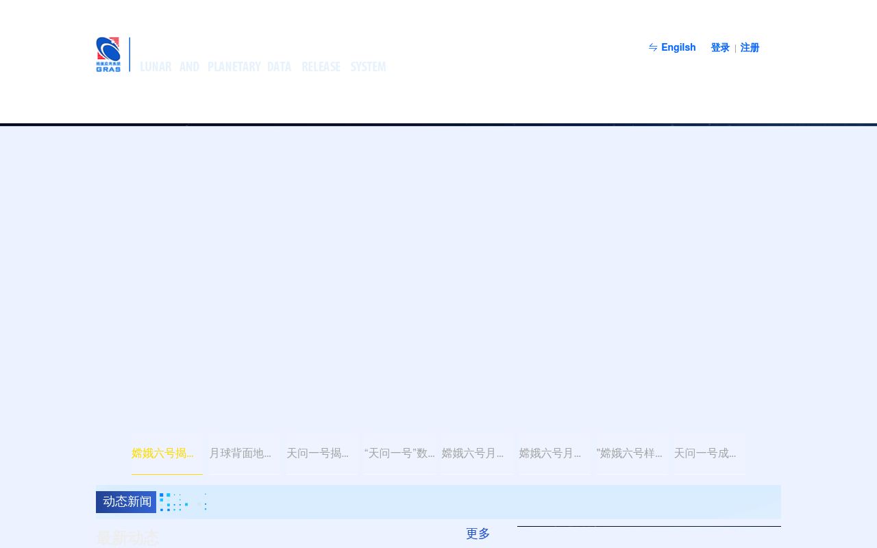877x548 pixels.
Task: Select the 月球背面地... news tab
Action: pyautogui.click(x=245, y=453)
